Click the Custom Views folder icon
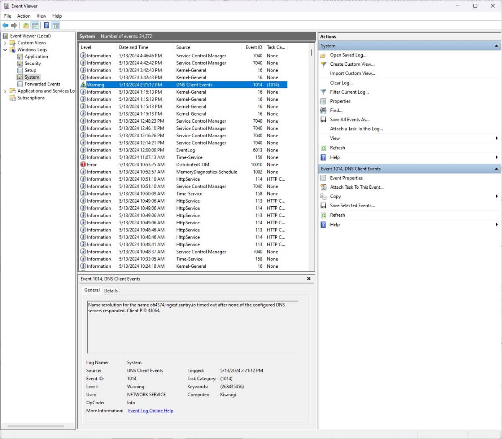This screenshot has width=502, height=439. [13, 43]
